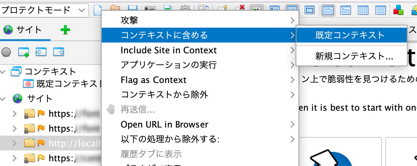Click the new session blank page icon
The height and width of the screenshot is (166, 417).
tap(97, 10)
